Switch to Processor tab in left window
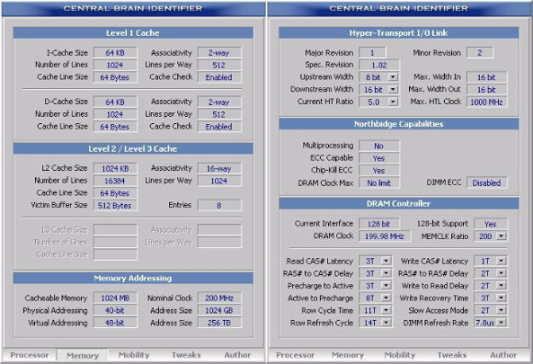 point(29,355)
